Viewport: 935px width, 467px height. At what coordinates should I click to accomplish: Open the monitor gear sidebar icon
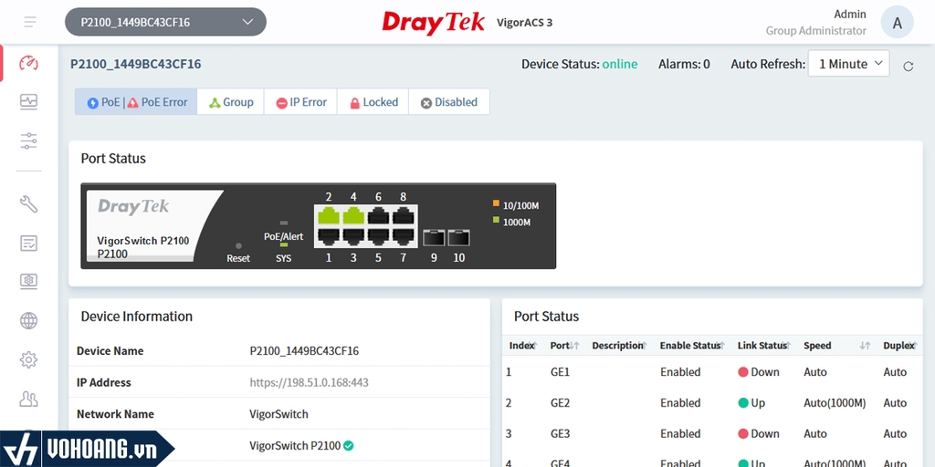pos(28,281)
